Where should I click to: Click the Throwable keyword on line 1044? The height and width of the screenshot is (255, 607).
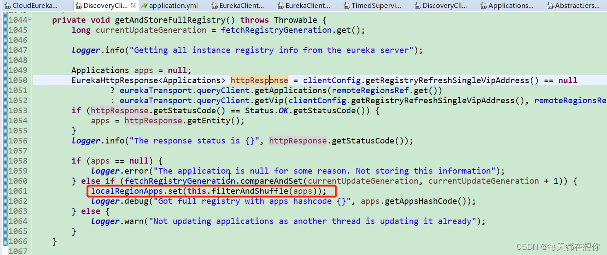296,20
